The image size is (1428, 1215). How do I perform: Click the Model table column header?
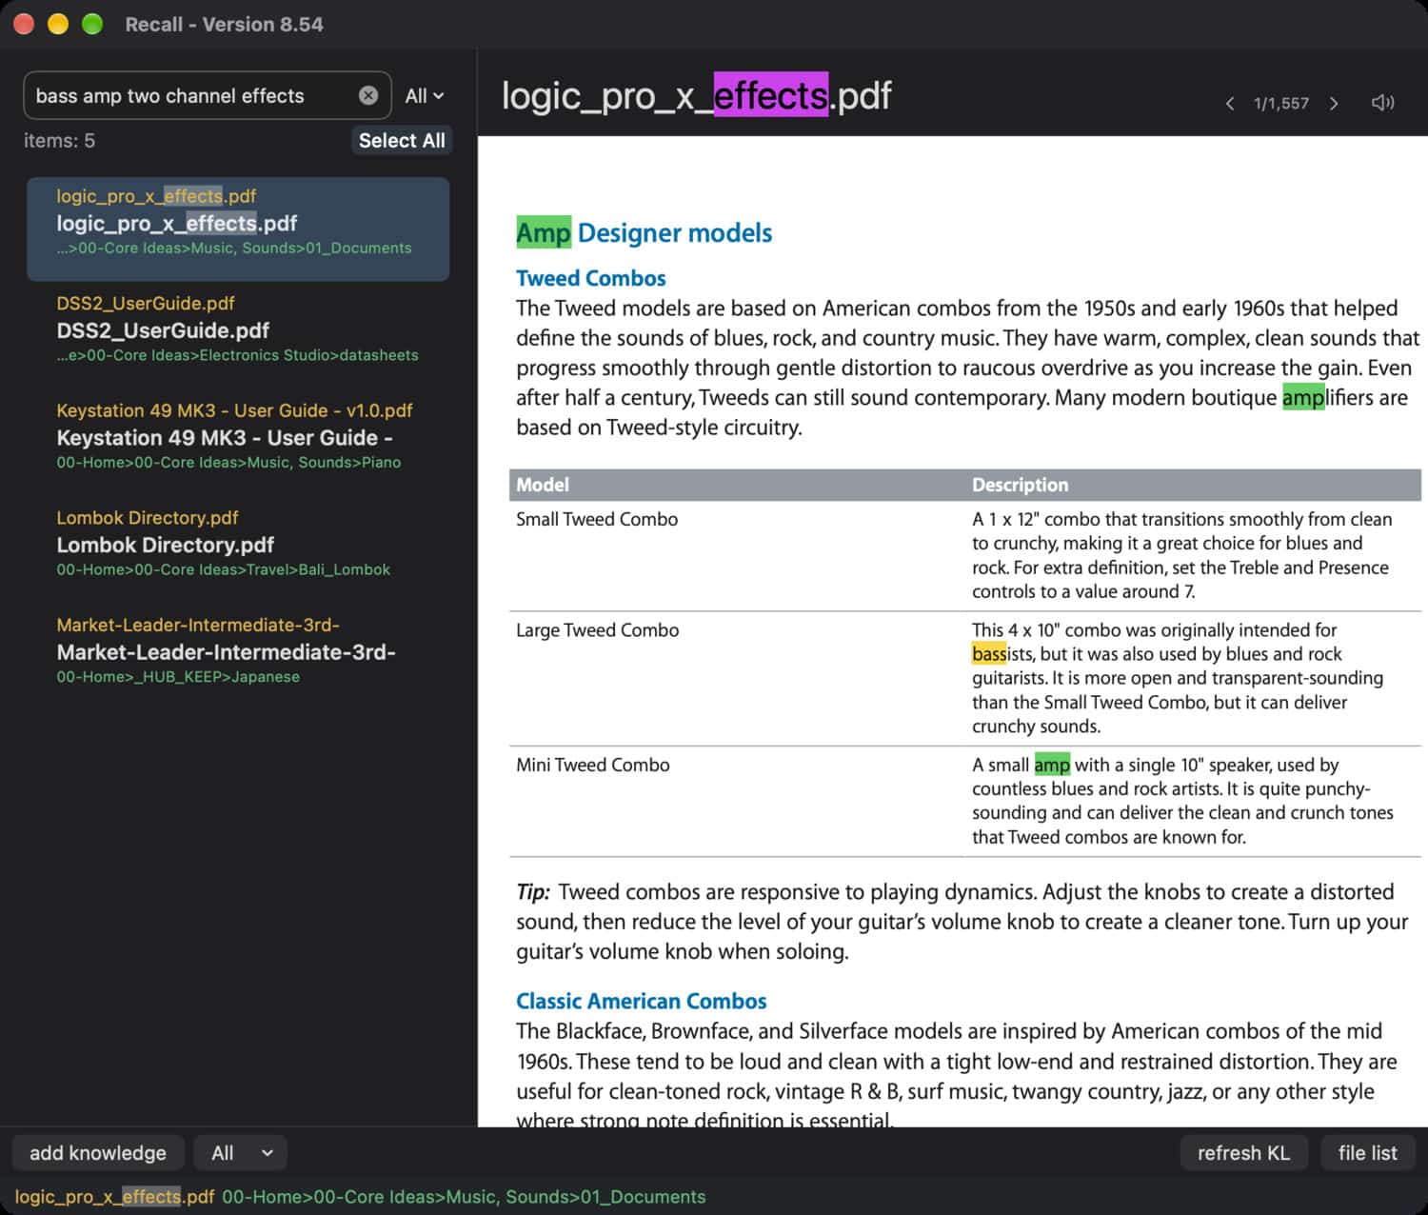coord(542,485)
